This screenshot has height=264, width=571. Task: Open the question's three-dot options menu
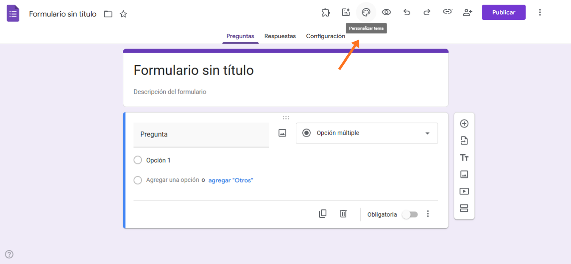click(x=428, y=214)
